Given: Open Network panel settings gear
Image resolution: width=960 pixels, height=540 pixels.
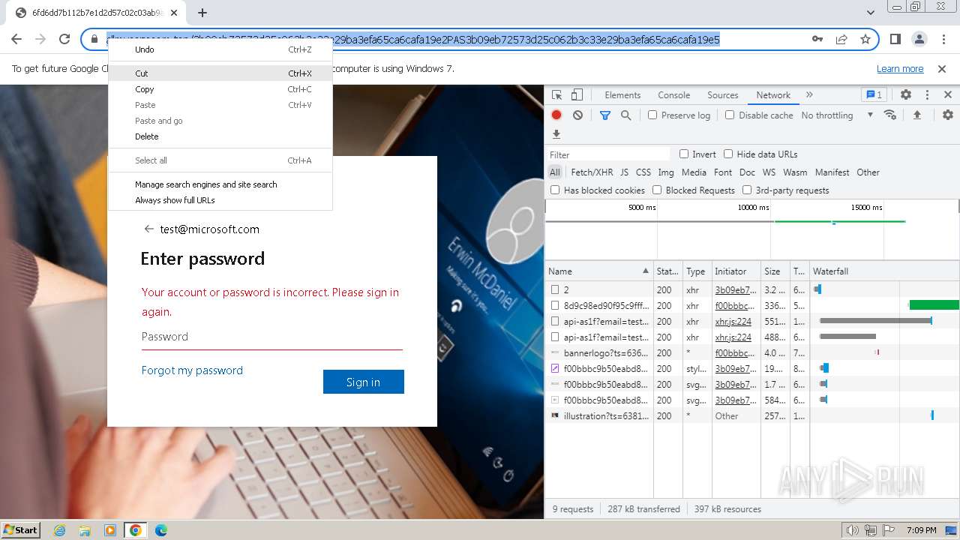Looking at the screenshot, I should (948, 115).
